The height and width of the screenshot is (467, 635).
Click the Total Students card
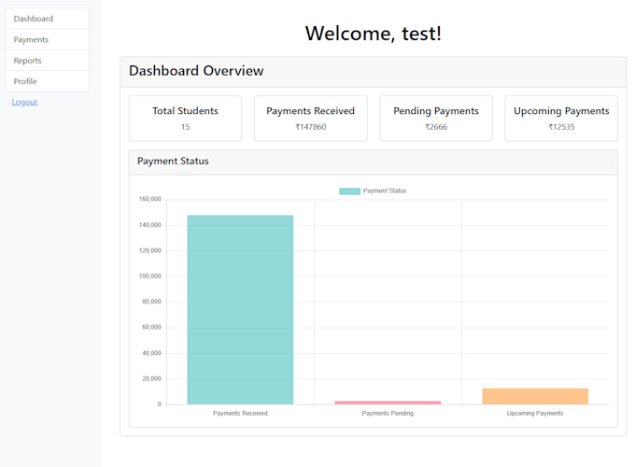tap(185, 118)
